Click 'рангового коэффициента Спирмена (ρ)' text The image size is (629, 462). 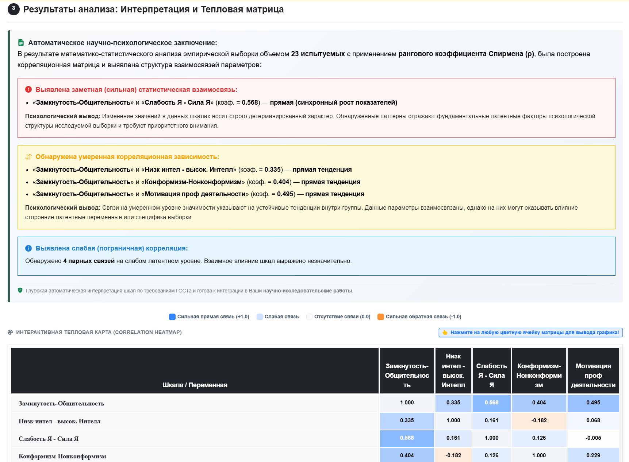pyautogui.click(x=466, y=54)
